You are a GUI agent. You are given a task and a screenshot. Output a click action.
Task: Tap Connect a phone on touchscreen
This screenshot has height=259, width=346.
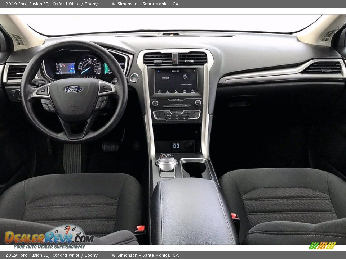click(186, 84)
